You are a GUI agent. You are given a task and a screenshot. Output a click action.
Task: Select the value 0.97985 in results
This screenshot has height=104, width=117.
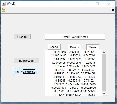click(59, 91)
